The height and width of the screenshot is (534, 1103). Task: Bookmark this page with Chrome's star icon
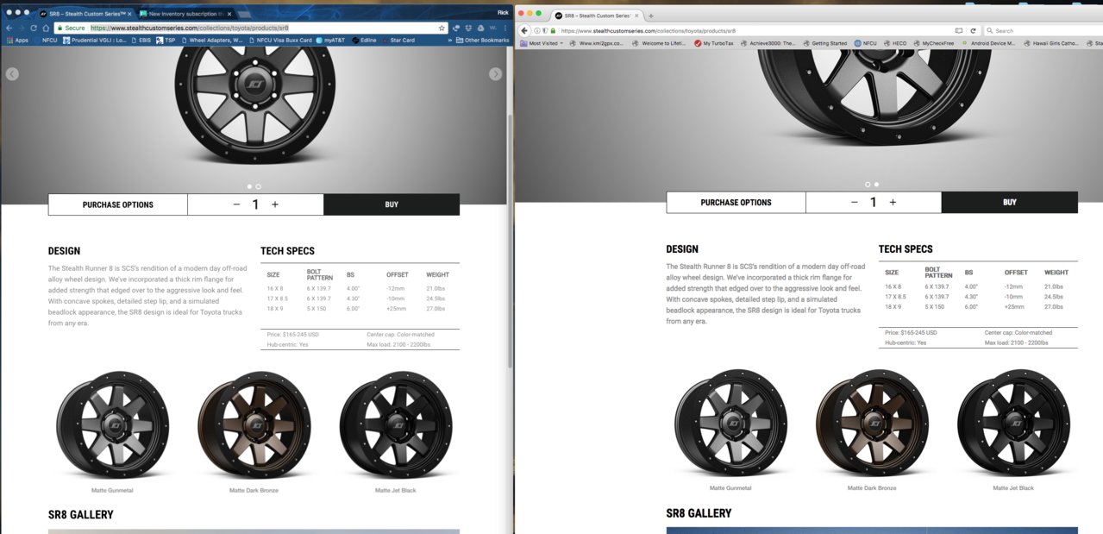pyautogui.click(x=442, y=28)
